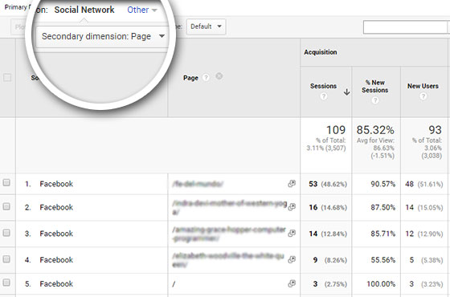The height and width of the screenshot is (297, 450).
Task: Open page link icon for row 1
Action: pyautogui.click(x=292, y=184)
